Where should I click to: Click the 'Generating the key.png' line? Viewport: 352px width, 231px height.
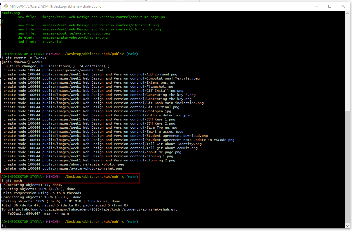click(97, 99)
